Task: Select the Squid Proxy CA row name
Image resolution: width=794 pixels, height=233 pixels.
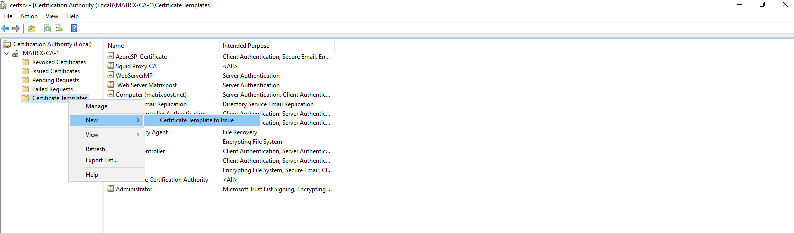Action: click(136, 66)
